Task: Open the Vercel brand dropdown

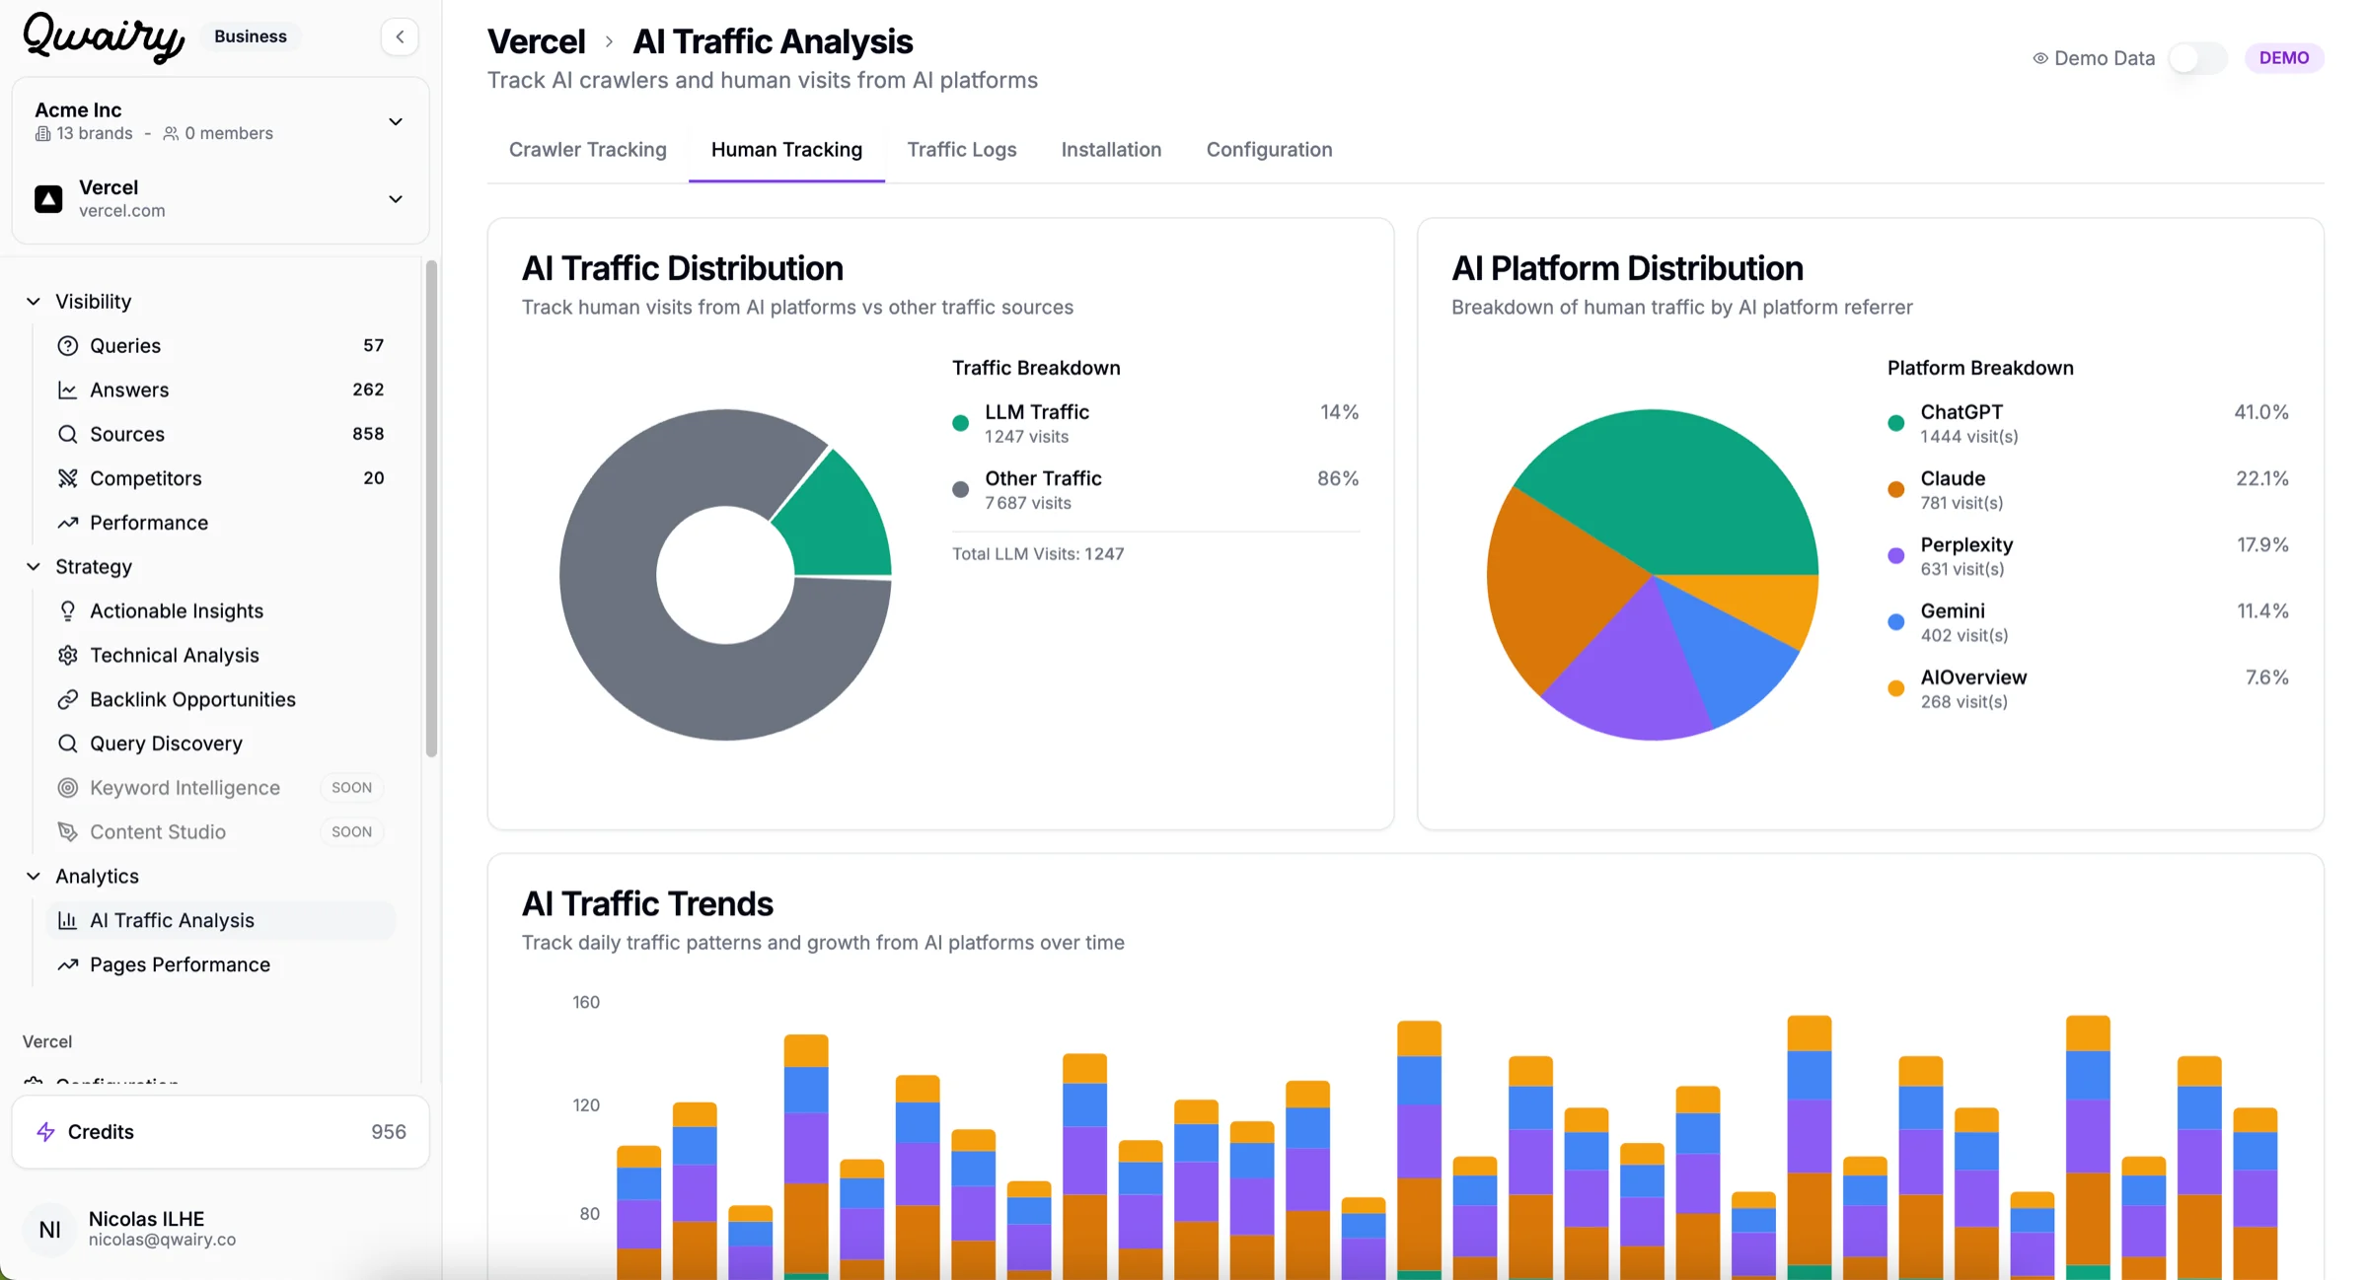Action: coord(395,198)
